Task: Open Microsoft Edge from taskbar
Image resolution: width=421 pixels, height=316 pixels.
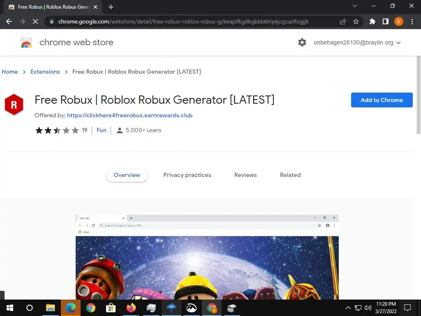Action: (x=71, y=308)
